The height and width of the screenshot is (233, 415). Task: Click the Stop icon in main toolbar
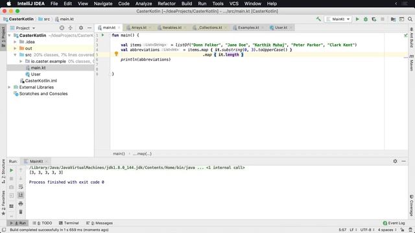point(383,19)
